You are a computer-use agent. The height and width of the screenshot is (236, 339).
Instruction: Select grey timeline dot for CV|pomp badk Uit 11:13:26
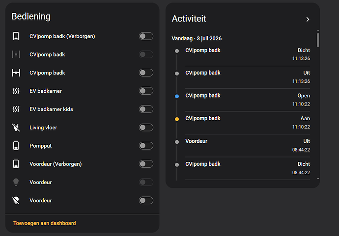[x=177, y=74]
